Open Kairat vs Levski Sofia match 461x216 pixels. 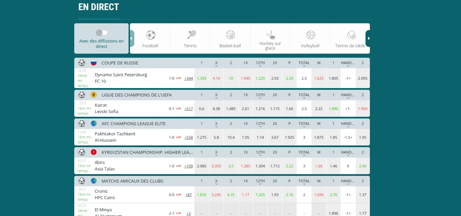pos(107,108)
